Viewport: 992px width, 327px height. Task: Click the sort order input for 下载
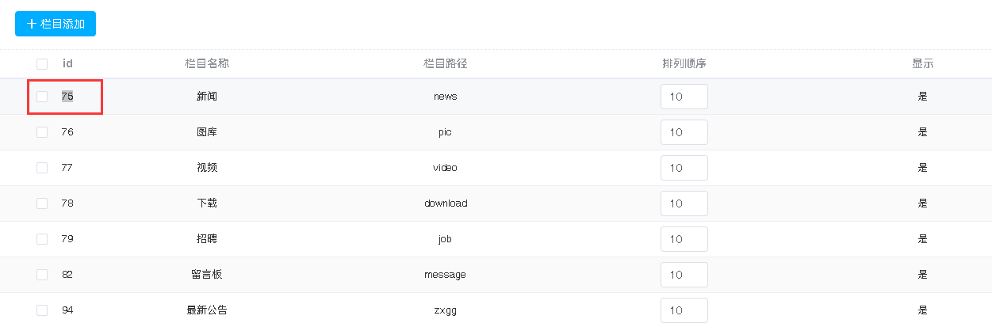point(684,203)
